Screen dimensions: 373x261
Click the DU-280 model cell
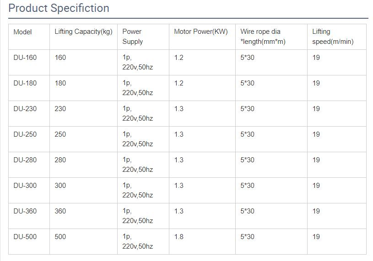(25, 160)
